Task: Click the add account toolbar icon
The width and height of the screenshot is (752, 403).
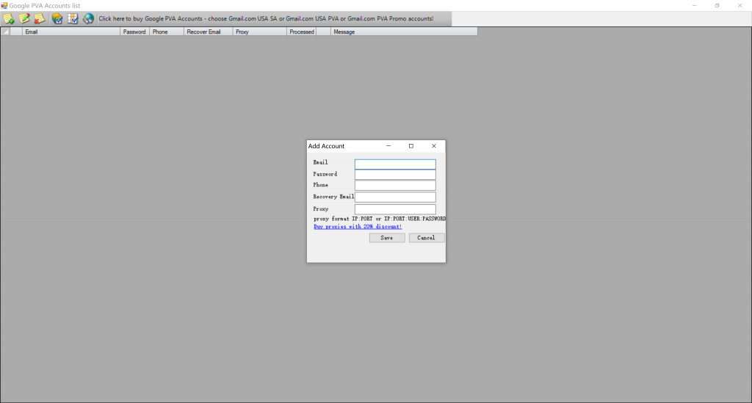Action: click(9, 18)
